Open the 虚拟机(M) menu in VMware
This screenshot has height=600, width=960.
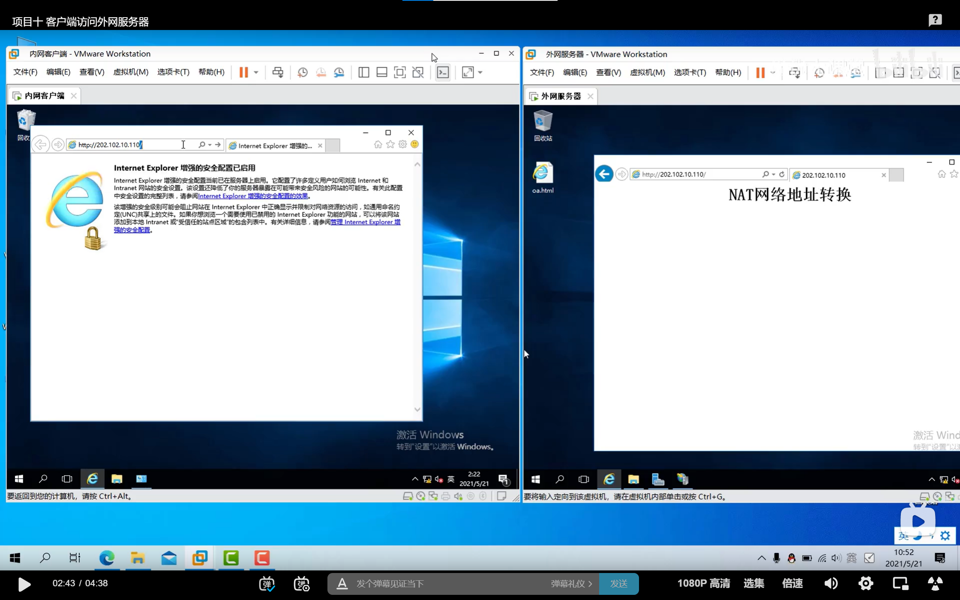tap(131, 72)
